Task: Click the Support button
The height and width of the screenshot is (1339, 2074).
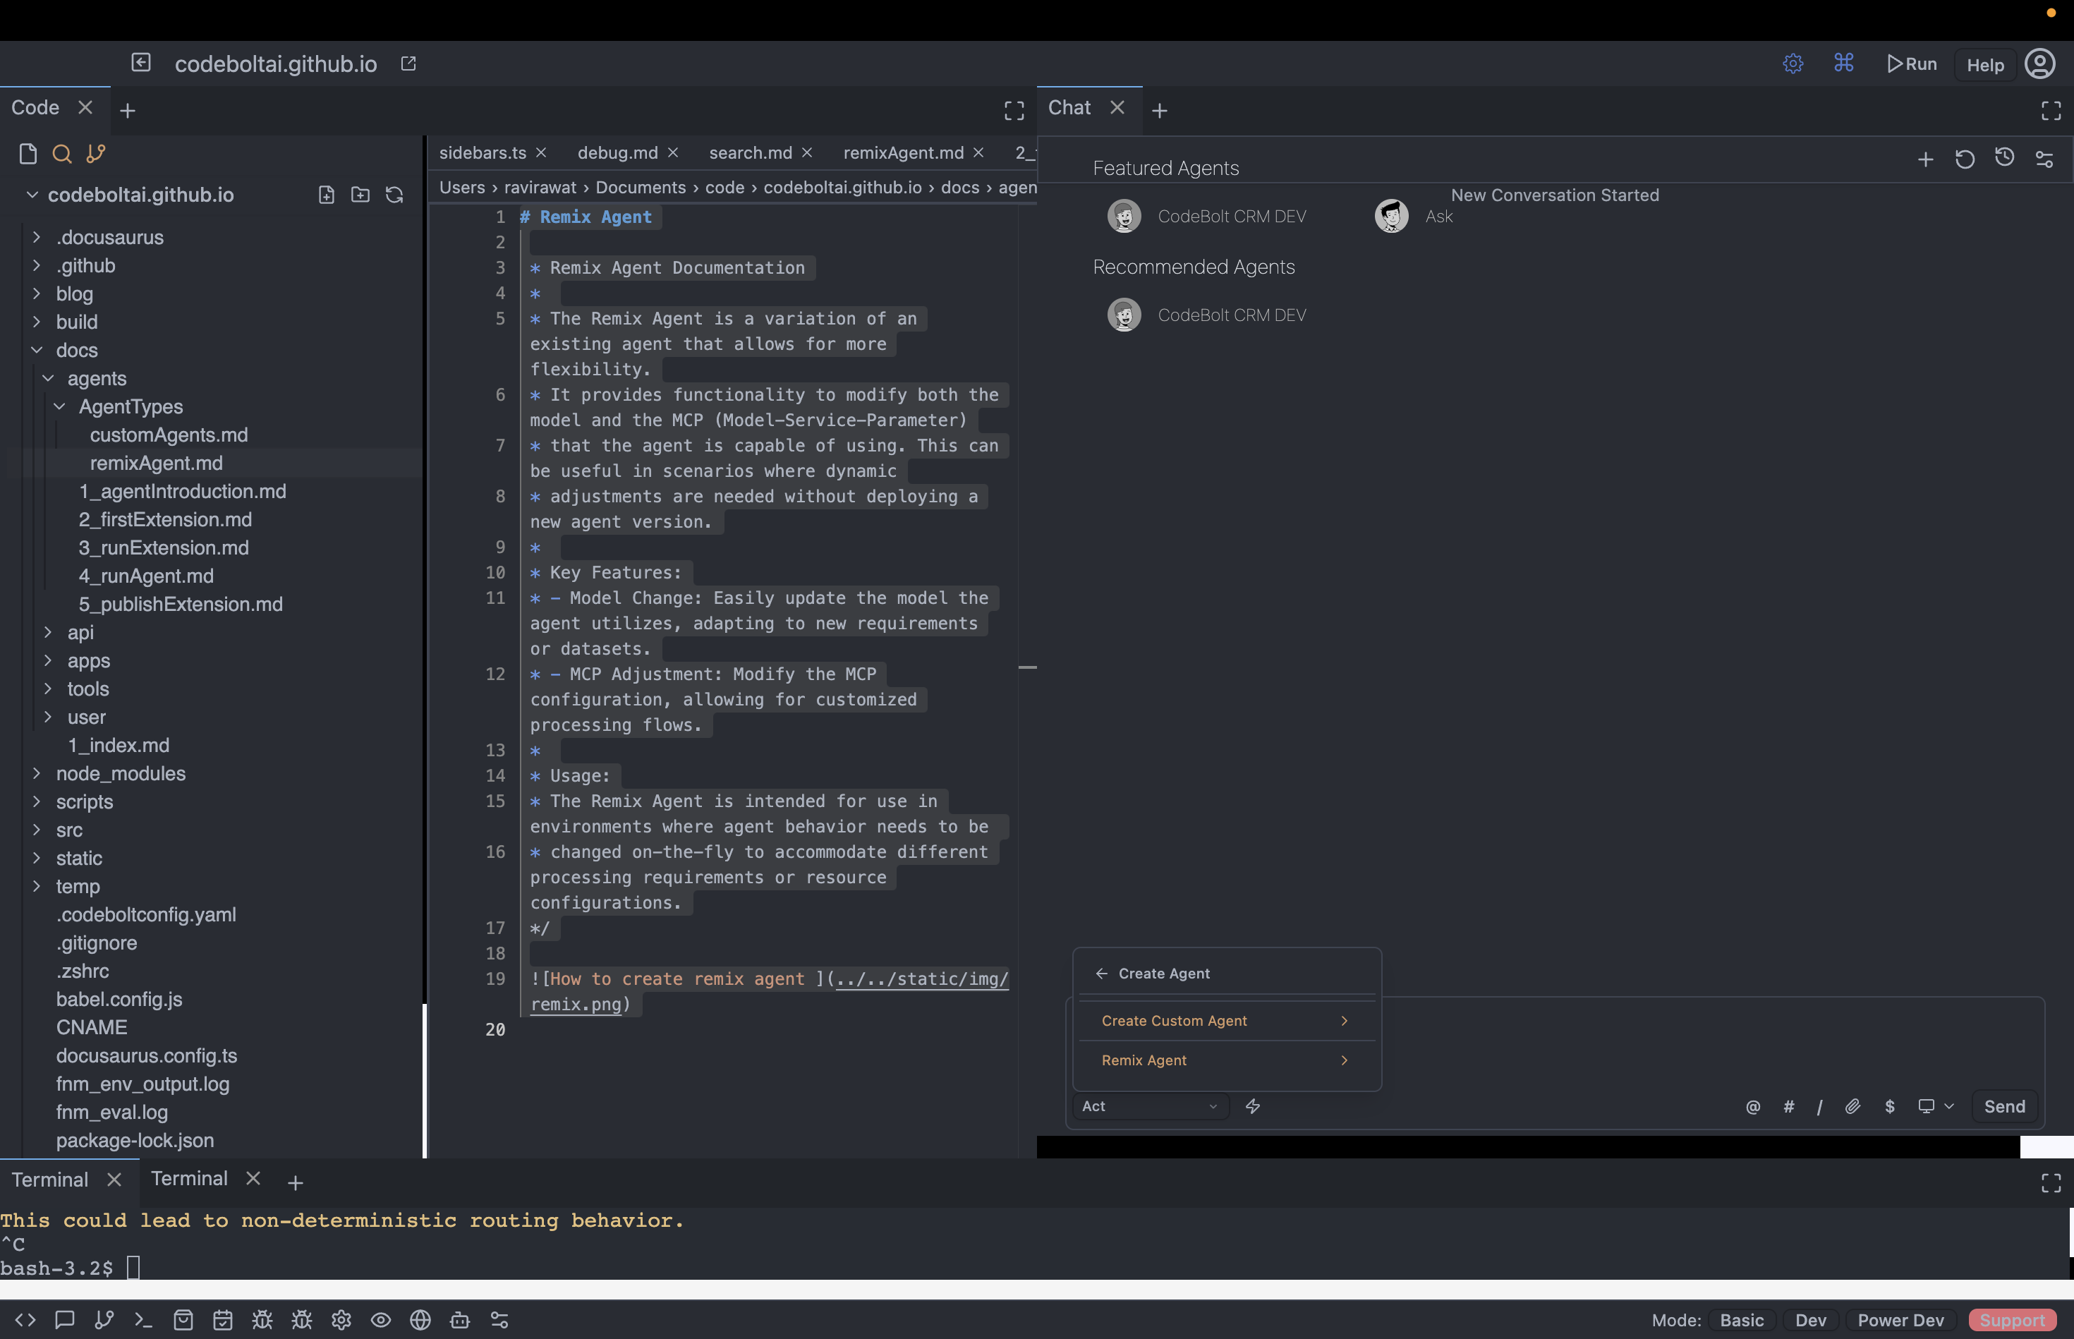Action: point(2013,1320)
